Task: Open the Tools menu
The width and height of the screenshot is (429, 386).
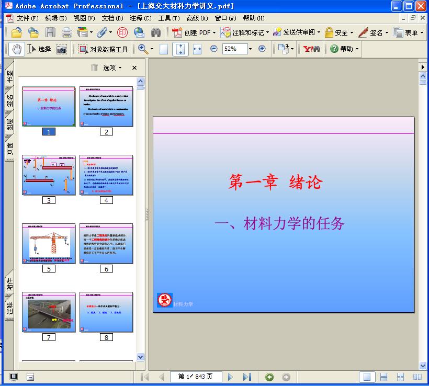Action: (169, 18)
